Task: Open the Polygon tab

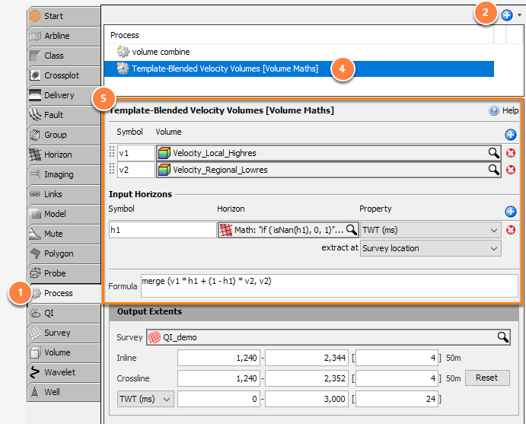Action: pyautogui.click(x=65, y=253)
